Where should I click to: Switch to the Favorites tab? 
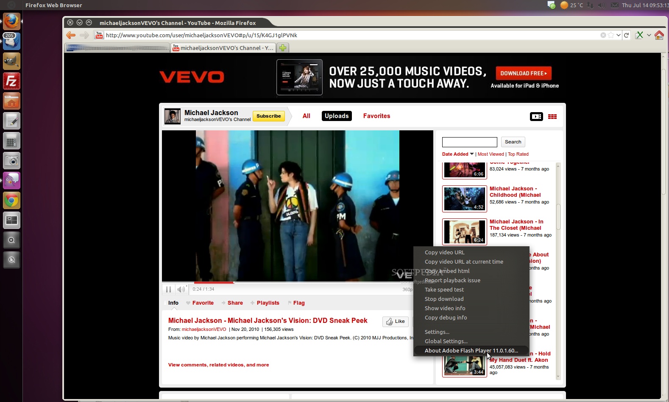coord(376,116)
